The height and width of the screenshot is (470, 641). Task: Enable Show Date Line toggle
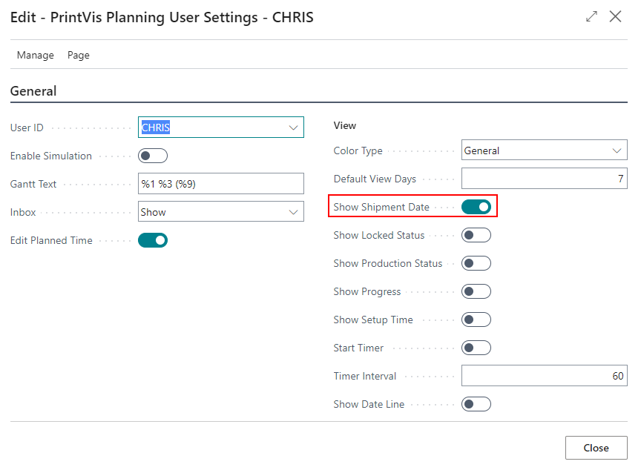(476, 404)
